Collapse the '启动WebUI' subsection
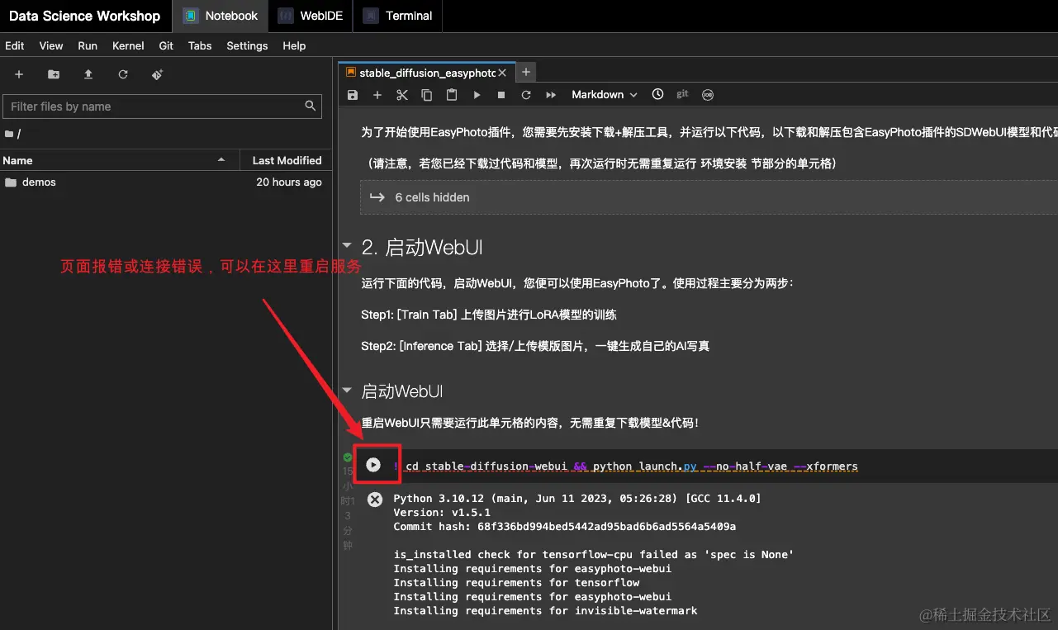 (x=347, y=391)
